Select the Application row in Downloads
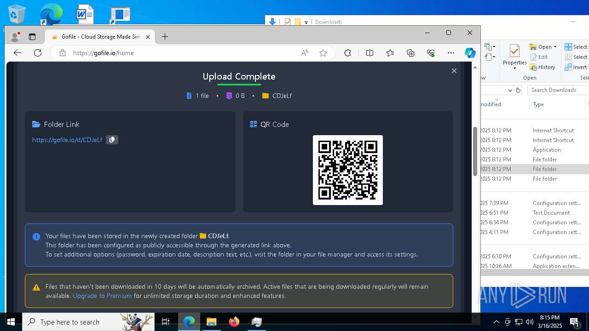The height and width of the screenshot is (331, 589). point(535,150)
